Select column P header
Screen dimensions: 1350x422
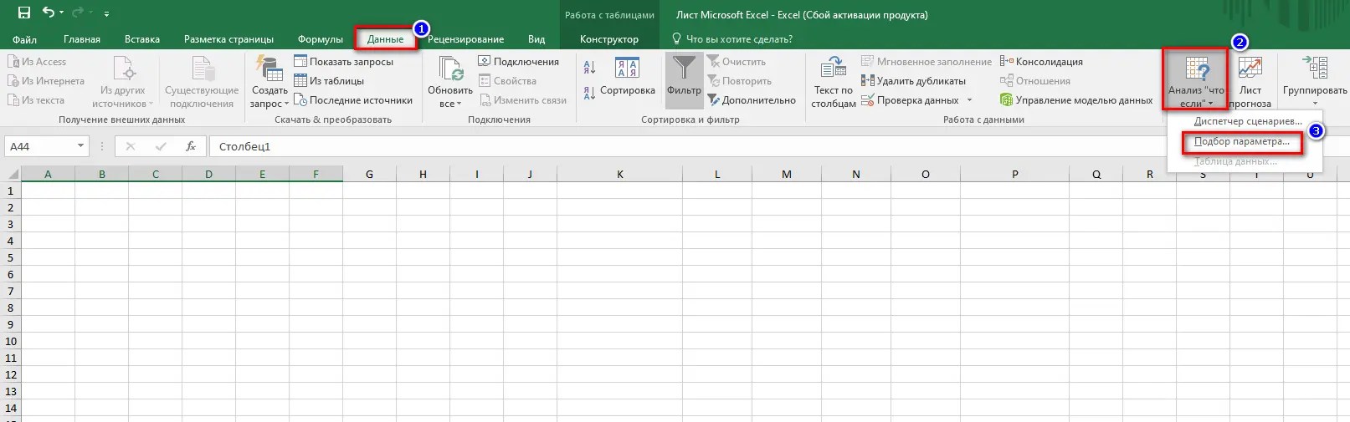(1015, 174)
